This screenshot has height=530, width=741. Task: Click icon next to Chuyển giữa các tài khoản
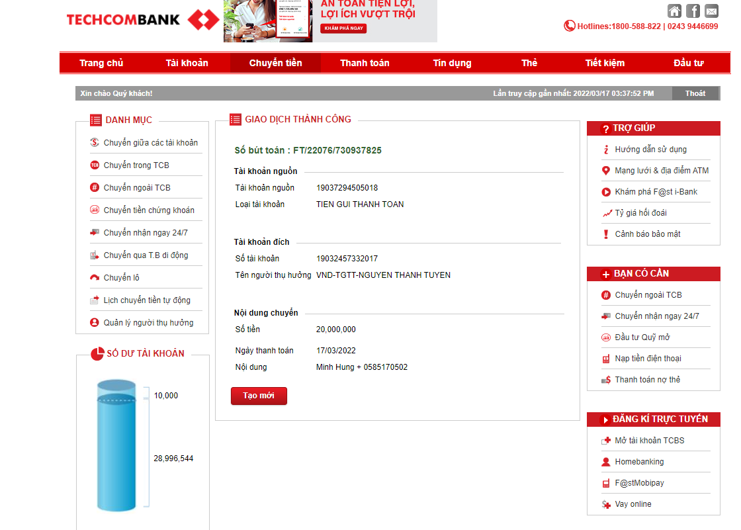[x=95, y=142]
